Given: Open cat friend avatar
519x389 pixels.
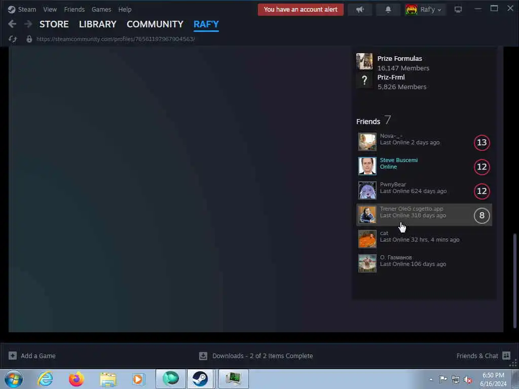Looking at the screenshot, I should [367, 239].
